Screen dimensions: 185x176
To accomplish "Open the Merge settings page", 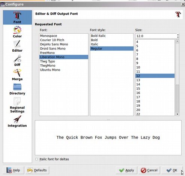I will (17, 75).
